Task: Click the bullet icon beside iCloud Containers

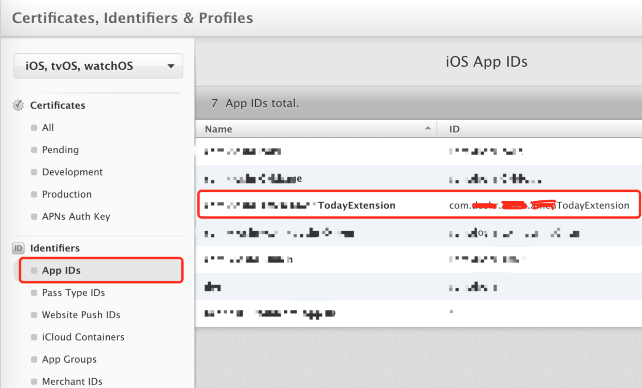Action: (34, 337)
